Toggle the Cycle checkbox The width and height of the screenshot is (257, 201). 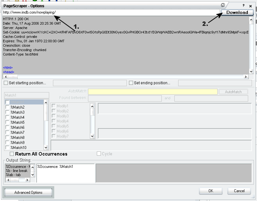(x=99, y=154)
